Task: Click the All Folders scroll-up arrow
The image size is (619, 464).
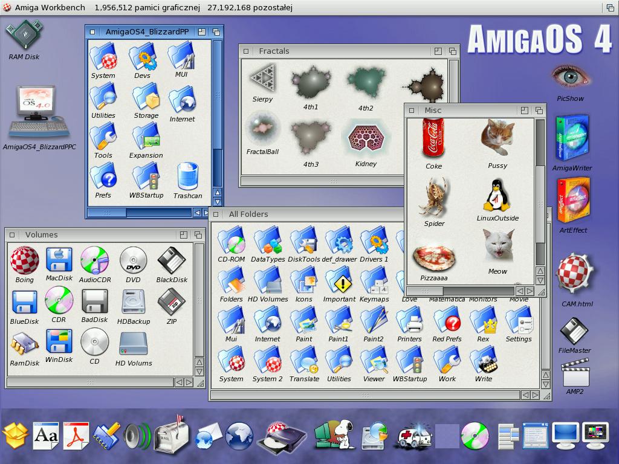Action: tap(546, 375)
